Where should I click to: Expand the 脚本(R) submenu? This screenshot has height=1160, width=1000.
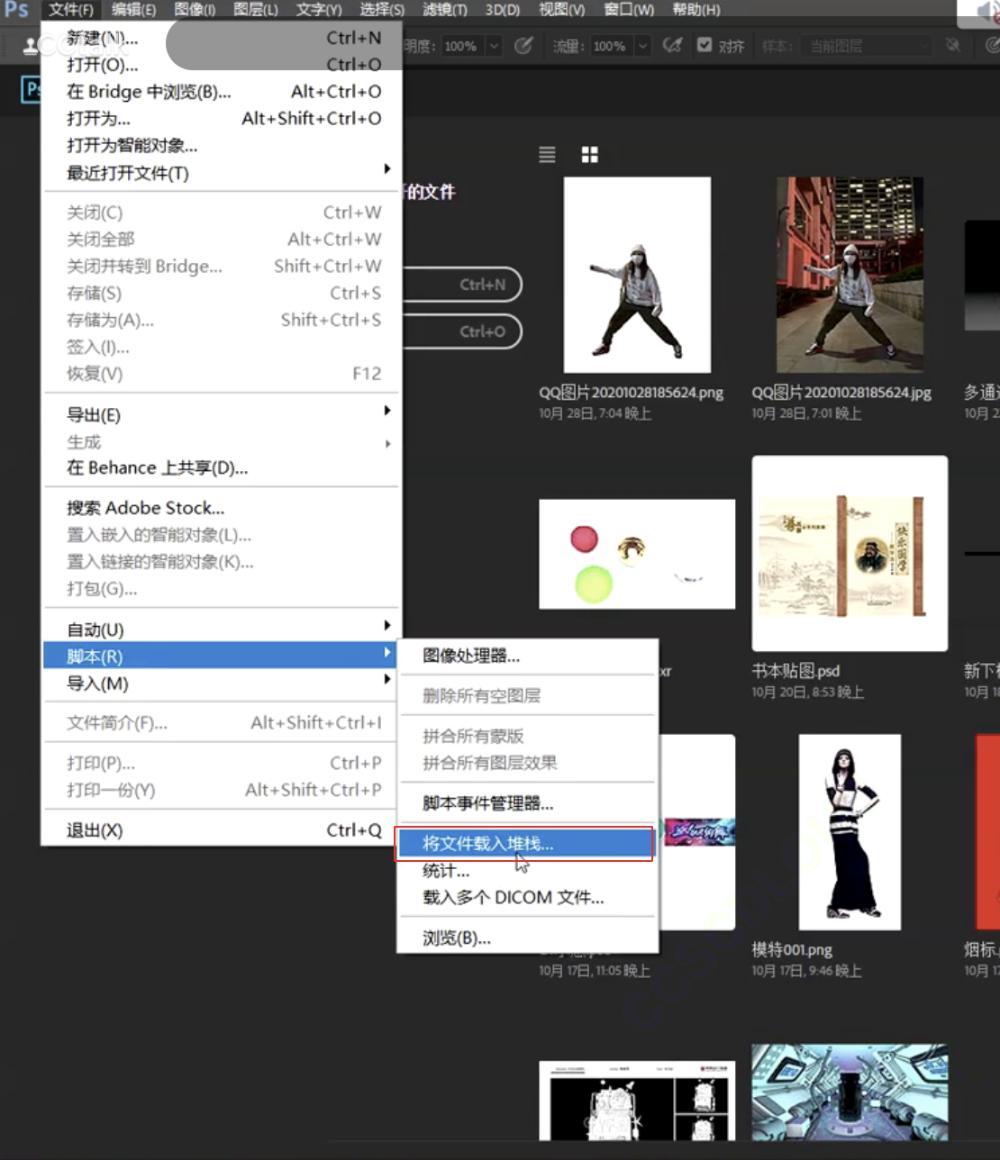[x=223, y=656]
